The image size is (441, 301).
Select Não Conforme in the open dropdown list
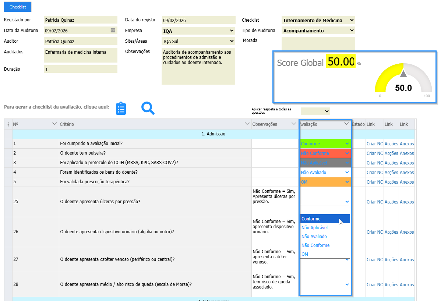tap(325, 245)
